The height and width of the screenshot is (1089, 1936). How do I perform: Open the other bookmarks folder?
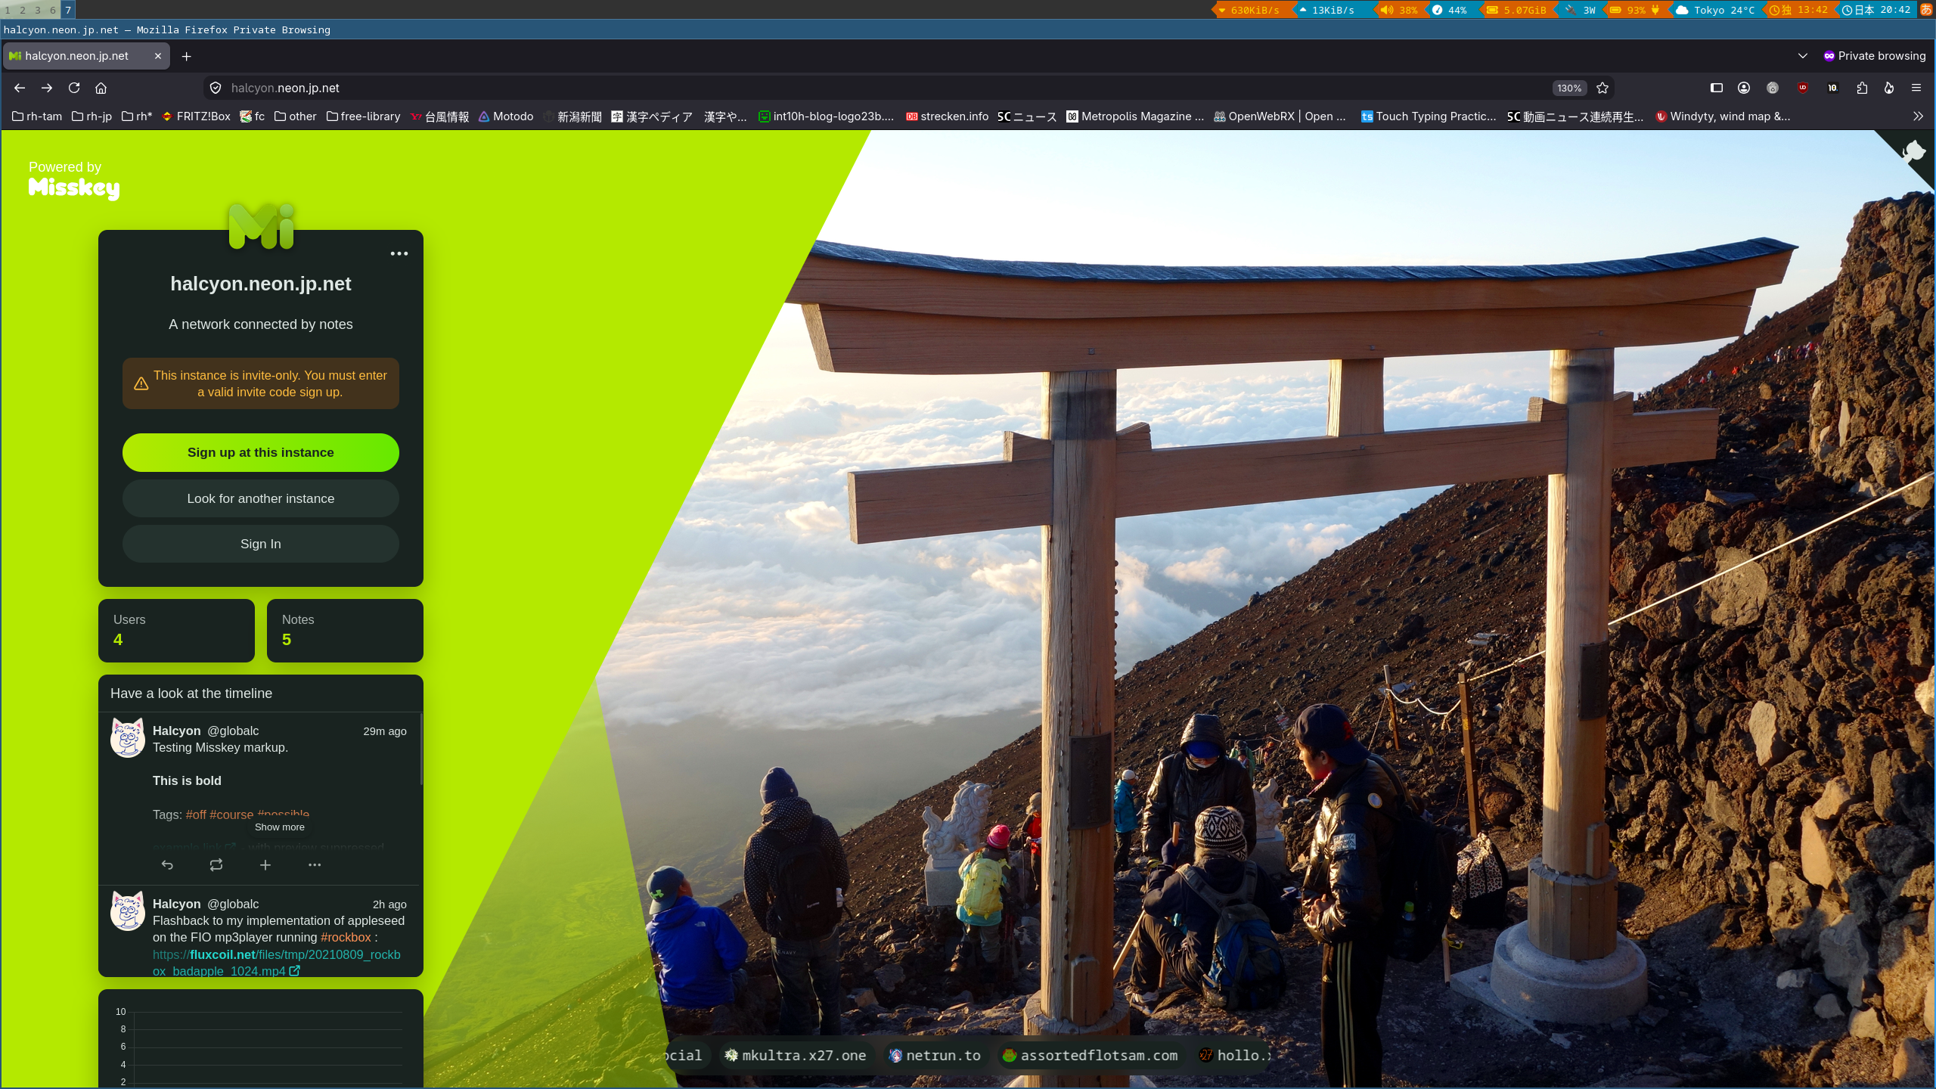296,116
